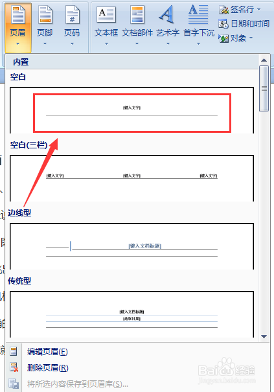Click the 文档部件 quick parts icon
Viewport: 274px width, 392px height.
(x=137, y=15)
